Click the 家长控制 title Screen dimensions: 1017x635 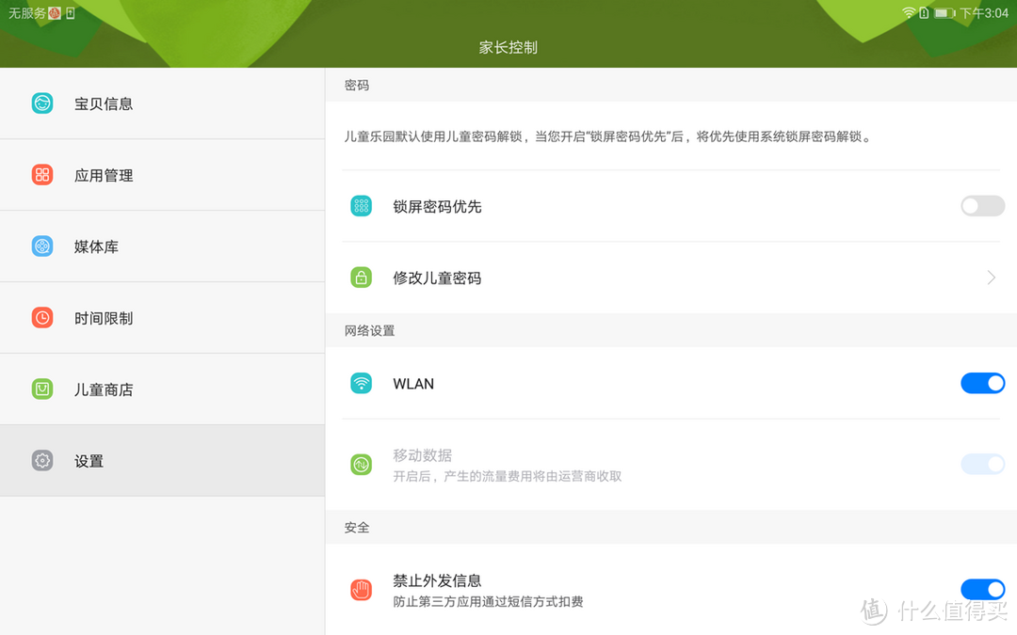508,47
